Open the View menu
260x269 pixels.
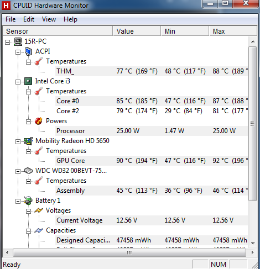point(49,19)
